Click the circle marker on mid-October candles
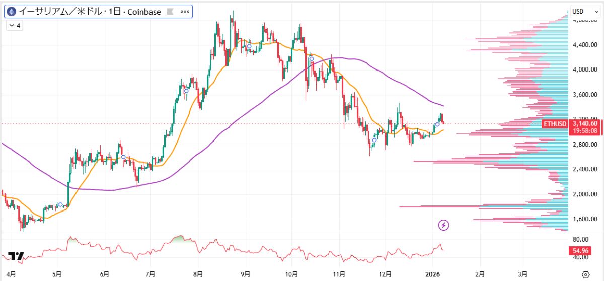 point(312,59)
